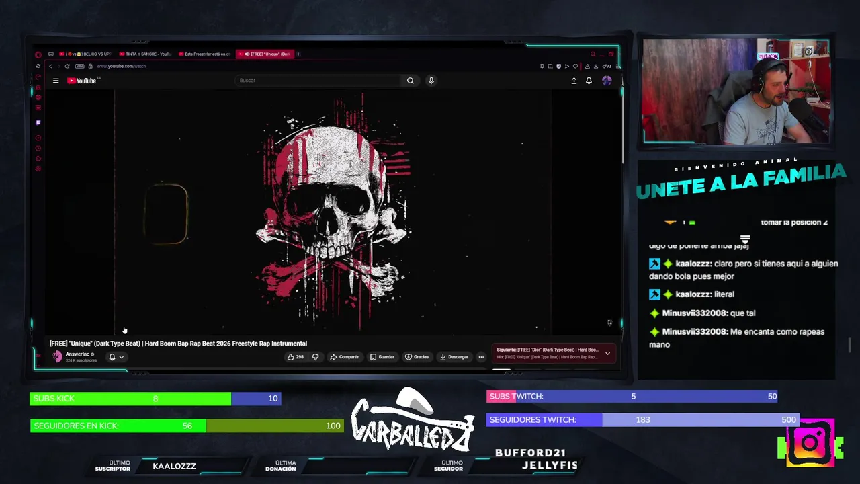860x484 pixels.
Task: Open the YouTube account avatar menu
Action: [607, 81]
